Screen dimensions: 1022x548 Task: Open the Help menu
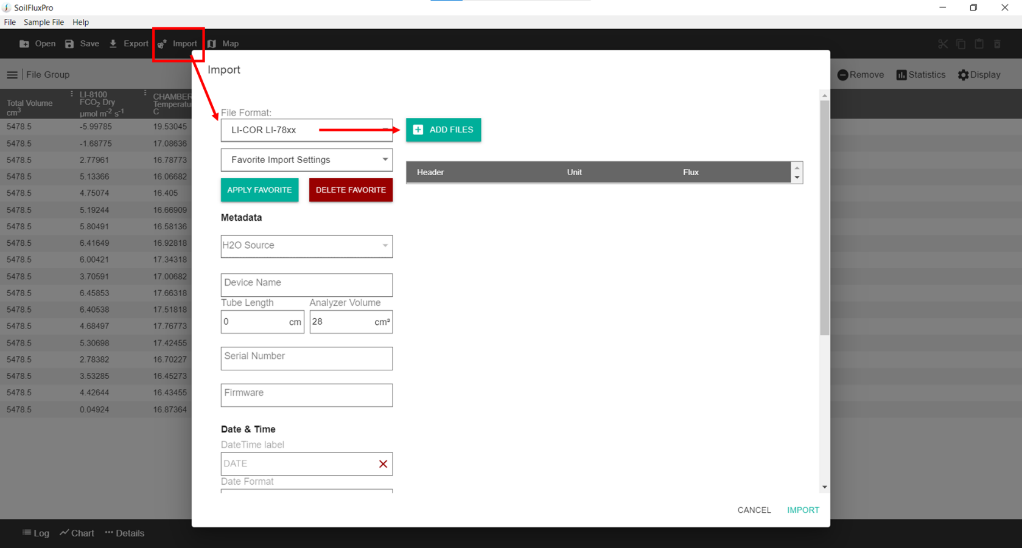(80, 23)
